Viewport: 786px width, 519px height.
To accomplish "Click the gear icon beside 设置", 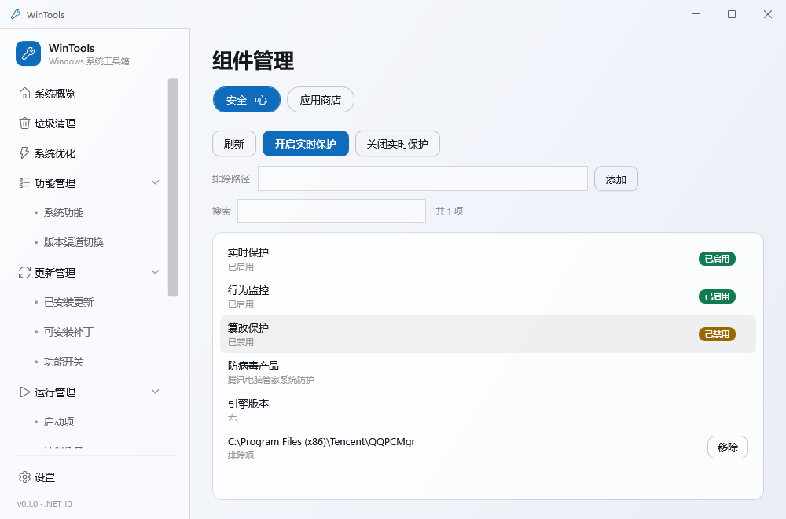I will coord(24,477).
